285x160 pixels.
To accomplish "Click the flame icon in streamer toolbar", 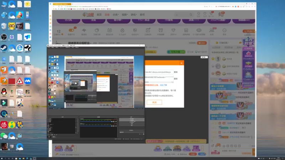I will pyautogui.click(x=122, y=30).
